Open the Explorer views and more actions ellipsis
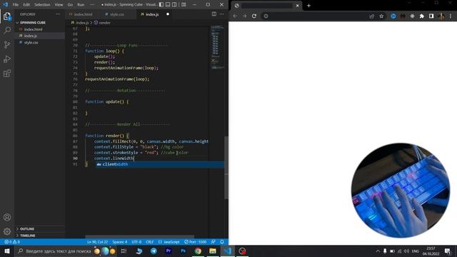Screen dimensions: 457x257 pos(58,14)
